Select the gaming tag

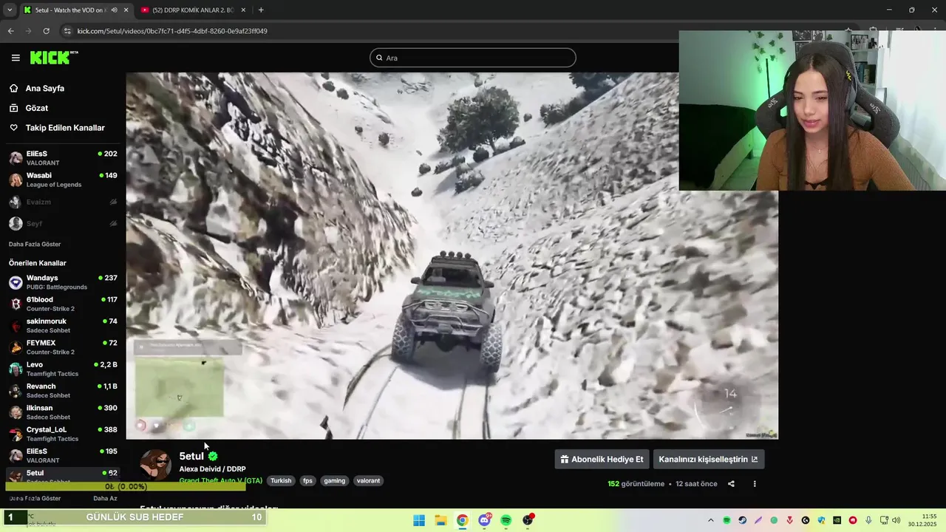coord(334,480)
